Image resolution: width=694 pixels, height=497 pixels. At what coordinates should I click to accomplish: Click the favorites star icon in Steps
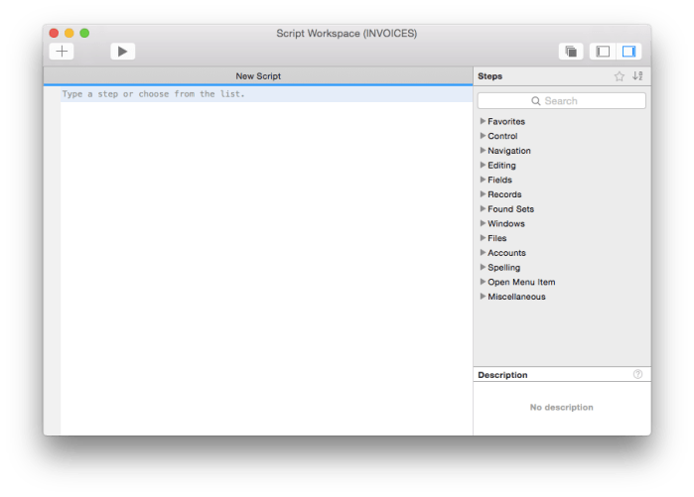pyautogui.click(x=620, y=76)
